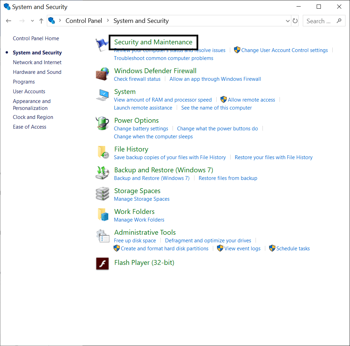The width and height of the screenshot is (350, 346).
Task: Open the back navigation history chevron
Action: tap(32, 21)
